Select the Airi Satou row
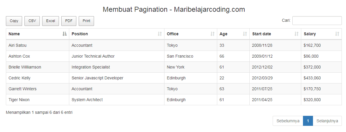The width and height of the screenshot is (346, 132). pos(174,45)
